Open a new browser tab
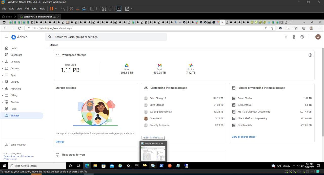The height and width of the screenshot is (175, 324). [291, 22]
